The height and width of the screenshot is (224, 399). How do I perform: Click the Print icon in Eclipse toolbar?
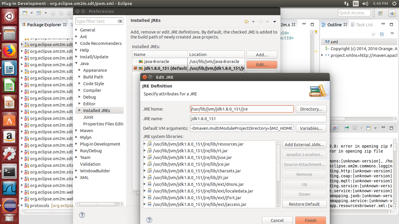click(69, 13)
